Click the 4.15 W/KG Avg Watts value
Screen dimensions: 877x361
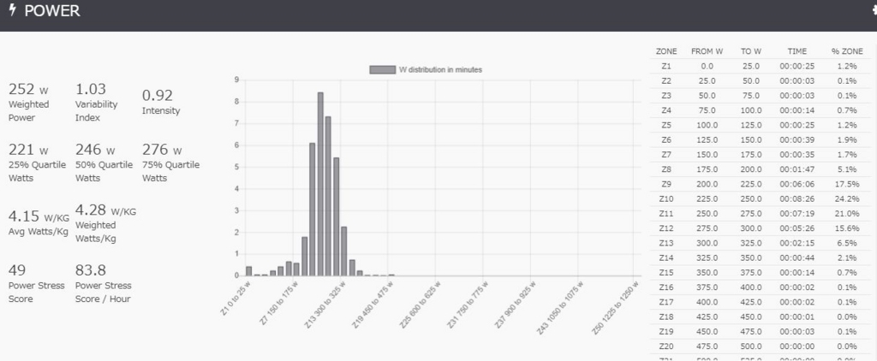tap(39, 216)
